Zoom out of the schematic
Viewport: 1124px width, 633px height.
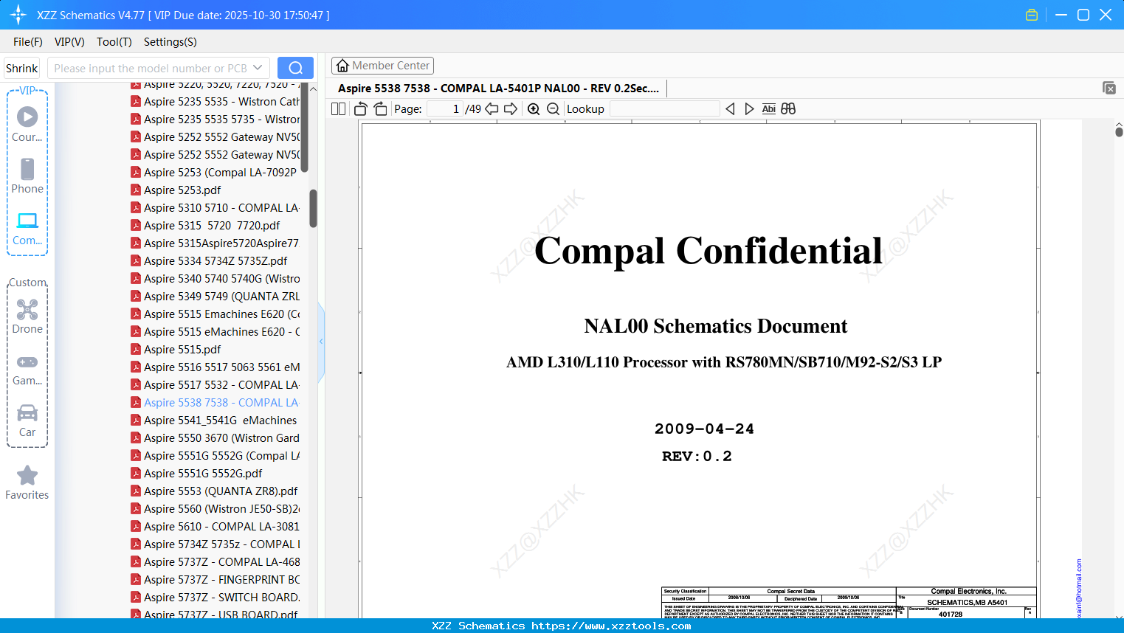(554, 109)
